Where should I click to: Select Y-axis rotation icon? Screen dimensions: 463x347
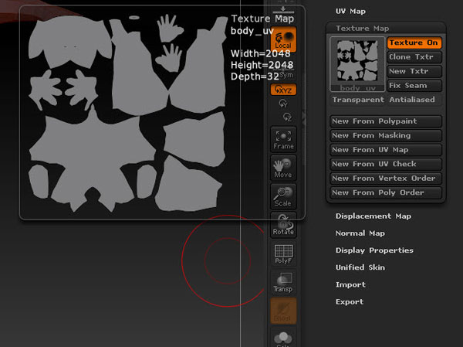point(283,104)
